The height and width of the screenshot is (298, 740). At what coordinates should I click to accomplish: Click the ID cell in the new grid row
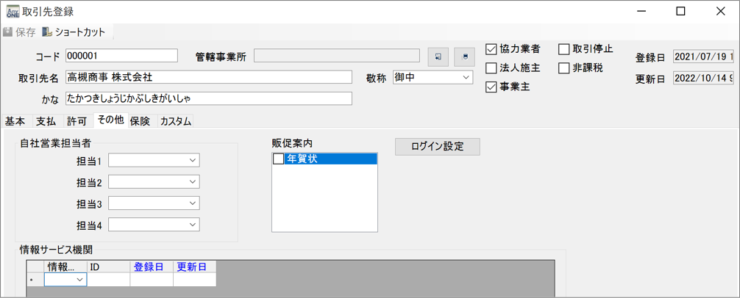(x=109, y=280)
